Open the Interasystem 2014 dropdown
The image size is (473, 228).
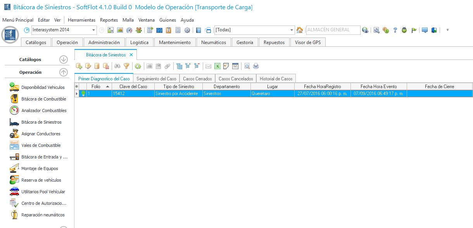[x=94, y=30]
